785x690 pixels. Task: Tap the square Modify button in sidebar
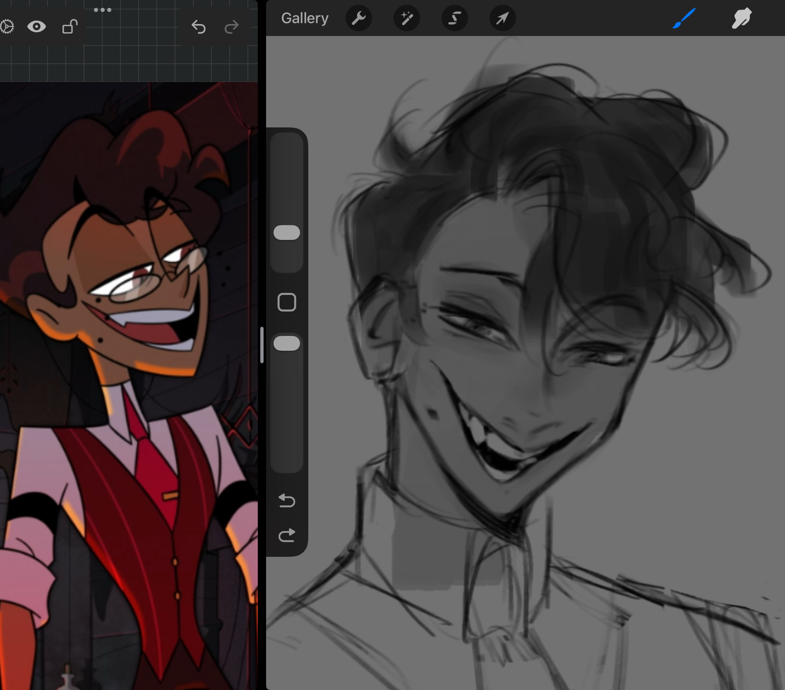click(x=287, y=302)
